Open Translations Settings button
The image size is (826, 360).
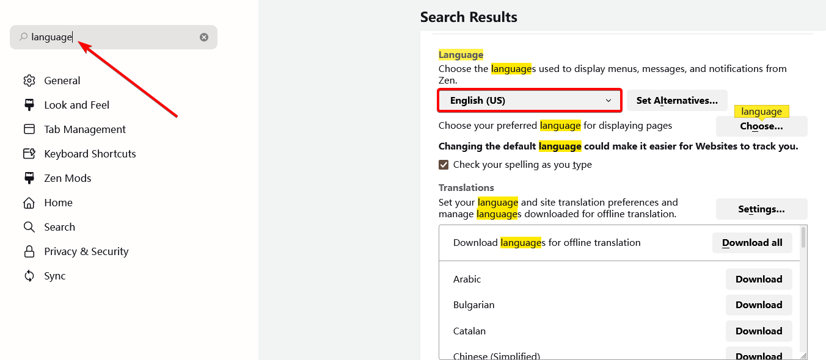coord(761,209)
